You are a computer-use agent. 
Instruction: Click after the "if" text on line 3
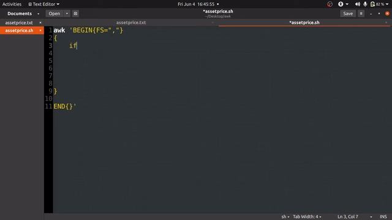[77, 46]
